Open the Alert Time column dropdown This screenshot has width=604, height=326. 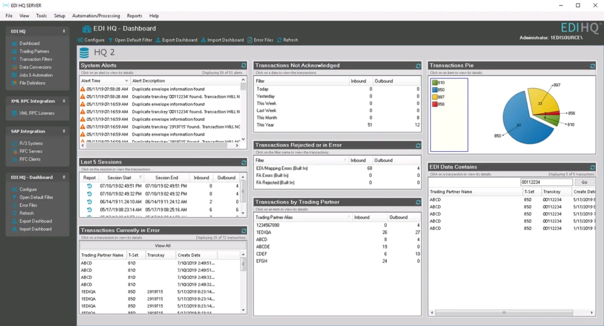[126, 81]
